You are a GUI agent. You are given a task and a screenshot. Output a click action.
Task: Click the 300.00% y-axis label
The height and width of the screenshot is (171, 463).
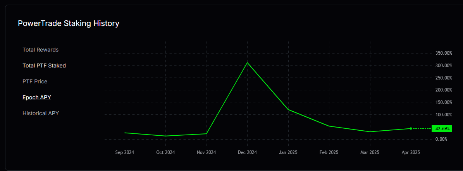coord(444,66)
